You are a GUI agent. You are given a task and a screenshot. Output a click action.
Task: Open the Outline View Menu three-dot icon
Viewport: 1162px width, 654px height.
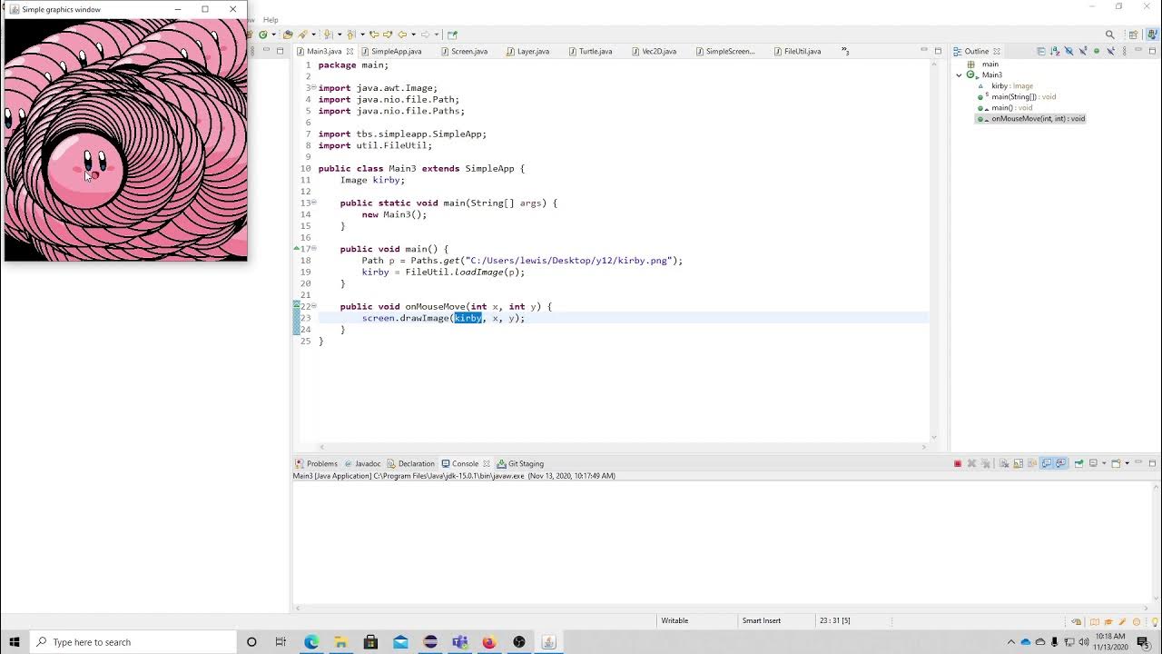coord(1125,51)
